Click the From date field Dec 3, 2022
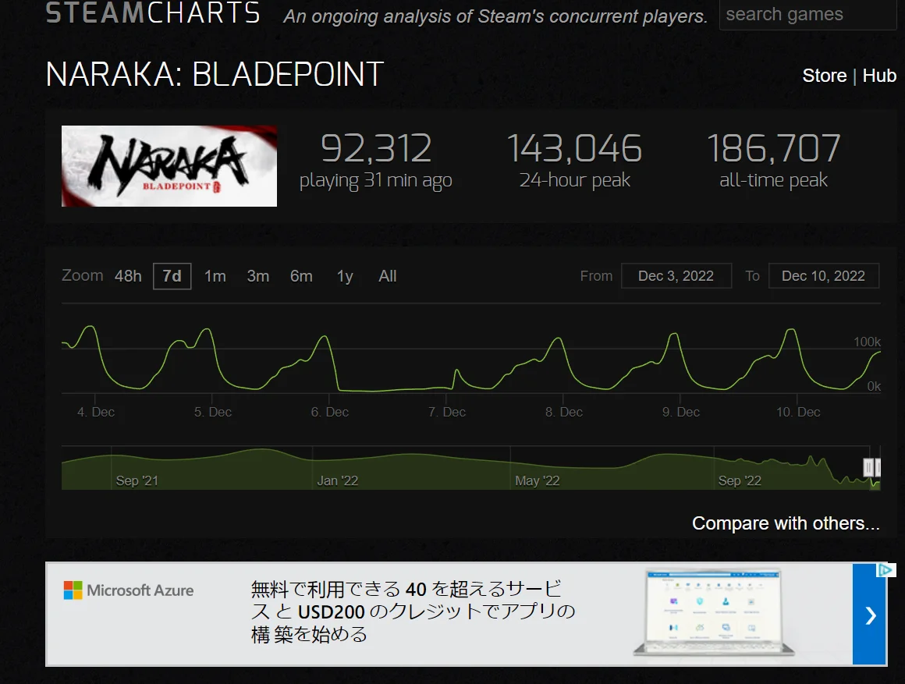This screenshot has width=905, height=684. click(x=676, y=276)
